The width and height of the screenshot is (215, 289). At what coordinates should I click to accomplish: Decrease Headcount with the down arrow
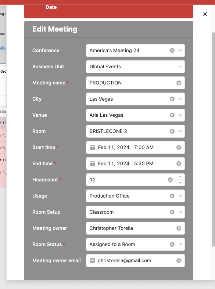coord(180,183)
